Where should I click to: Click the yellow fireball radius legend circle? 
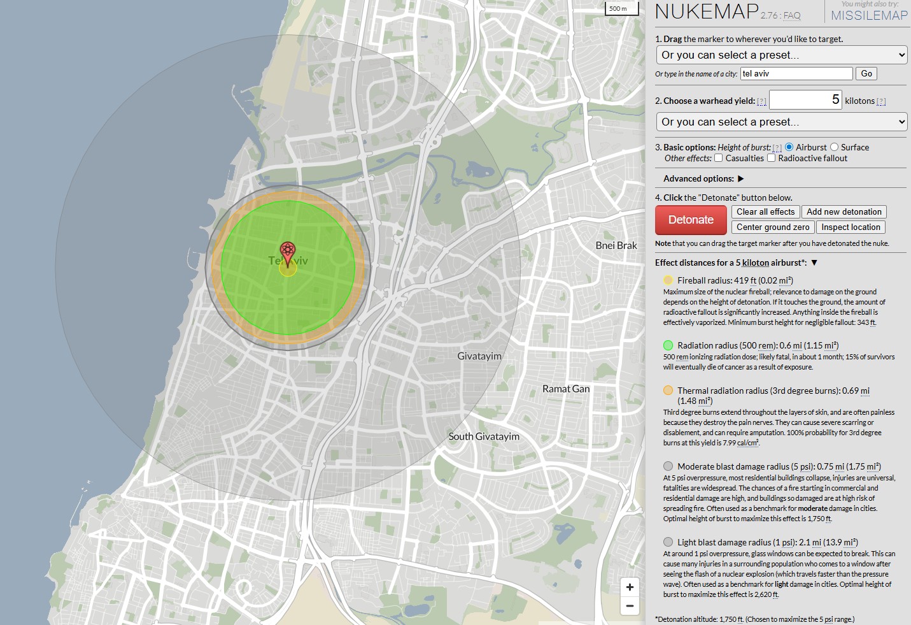pyautogui.click(x=668, y=280)
